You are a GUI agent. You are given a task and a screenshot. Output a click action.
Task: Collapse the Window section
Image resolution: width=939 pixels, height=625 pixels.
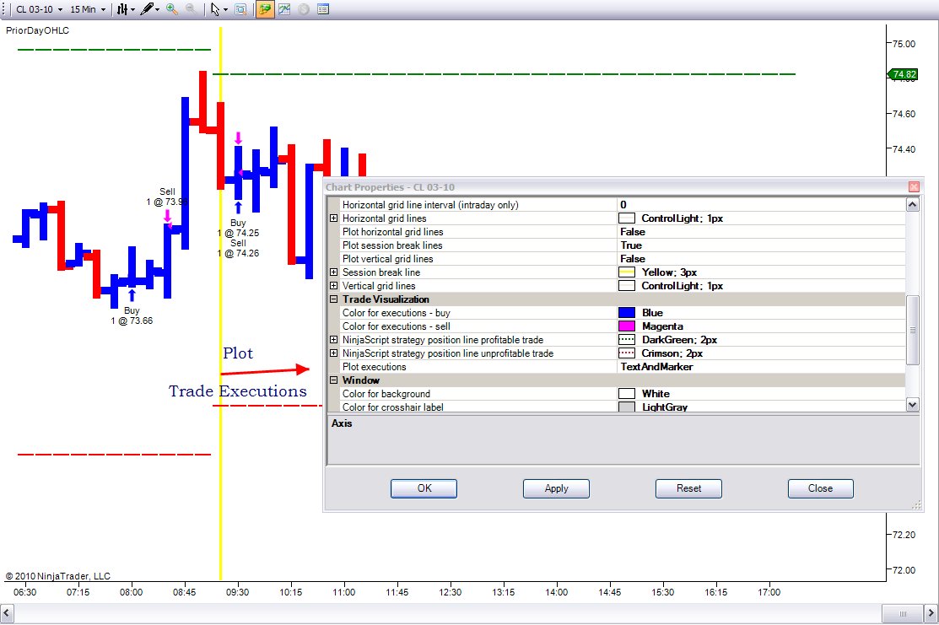click(333, 380)
